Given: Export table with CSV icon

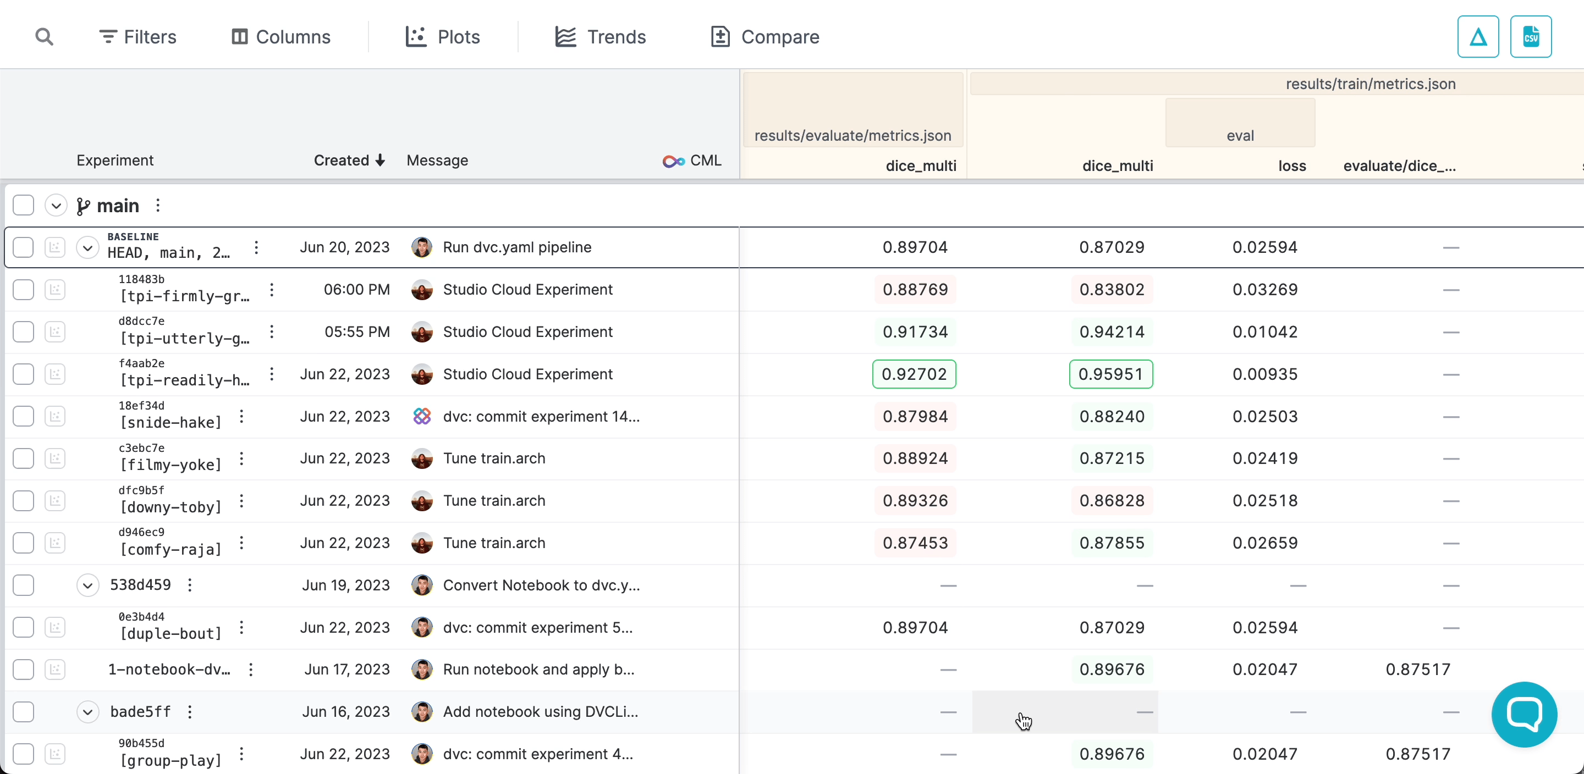Looking at the screenshot, I should pyautogui.click(x=1531, y=37).
